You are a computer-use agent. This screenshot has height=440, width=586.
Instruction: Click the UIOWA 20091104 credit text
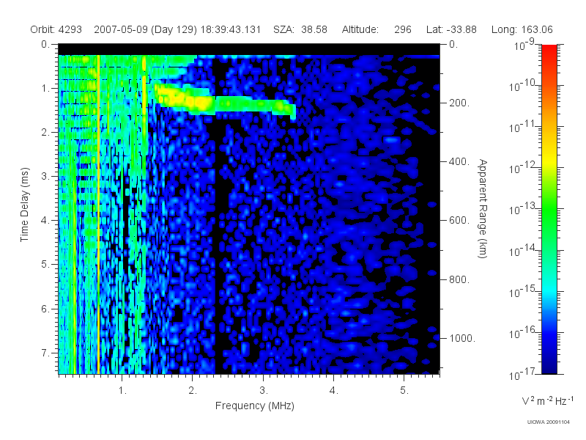coord(548,422)
